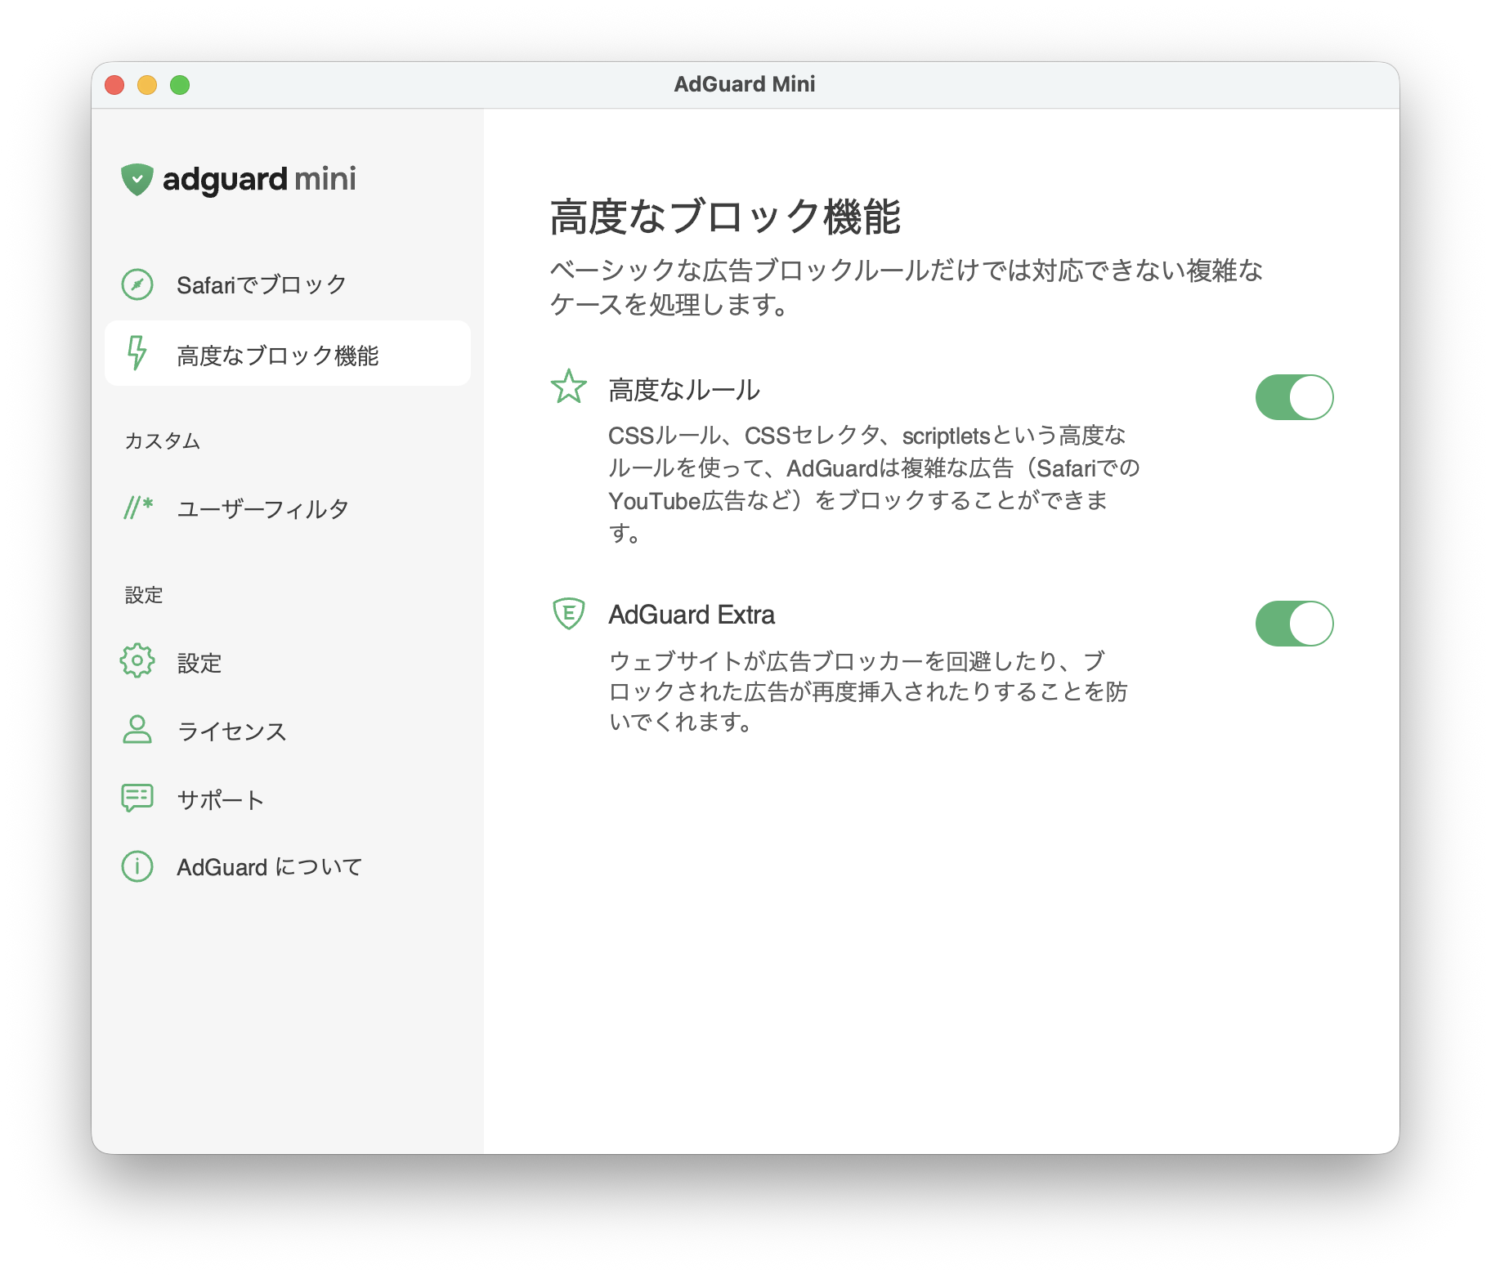Click the ベーシックな広告ブロックルール subtitle text
The width and height of the screenshot is (1491, 1275).
pyautogui.click(x=906, y=287)
